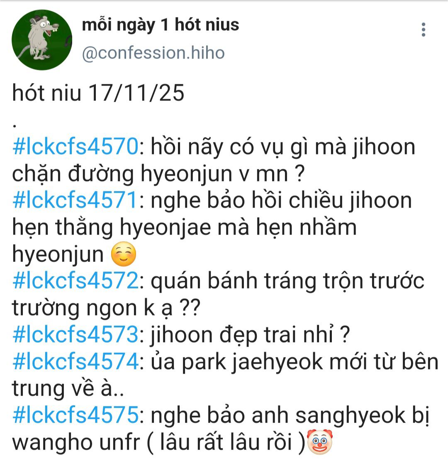Open hashtag #lckcfs4573

click(x=75, y=335)
